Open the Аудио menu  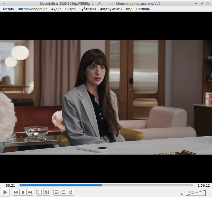point(56,9)
